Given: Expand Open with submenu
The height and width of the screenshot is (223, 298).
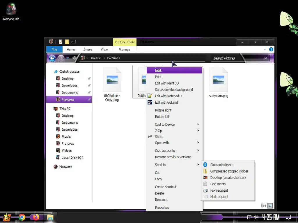Looking at the screenshot, I should [174, 143].
